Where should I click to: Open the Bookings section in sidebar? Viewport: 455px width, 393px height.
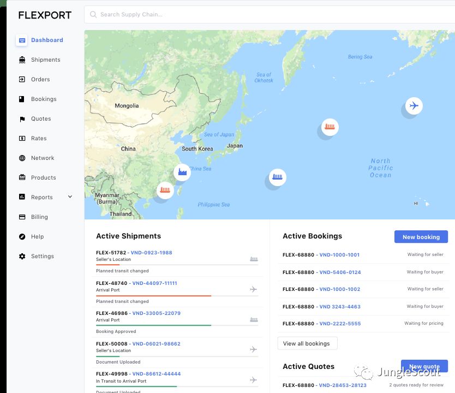pyautogui.click(x=44, y=99)
